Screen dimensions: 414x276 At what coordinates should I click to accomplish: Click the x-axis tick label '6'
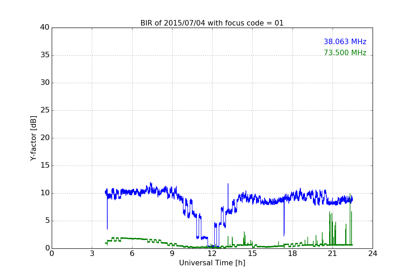coord(132,254)
